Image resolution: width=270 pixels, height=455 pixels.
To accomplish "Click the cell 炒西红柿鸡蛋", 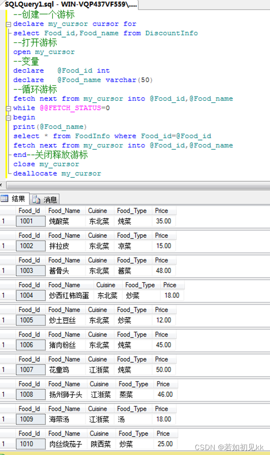I will coord(69,295).
